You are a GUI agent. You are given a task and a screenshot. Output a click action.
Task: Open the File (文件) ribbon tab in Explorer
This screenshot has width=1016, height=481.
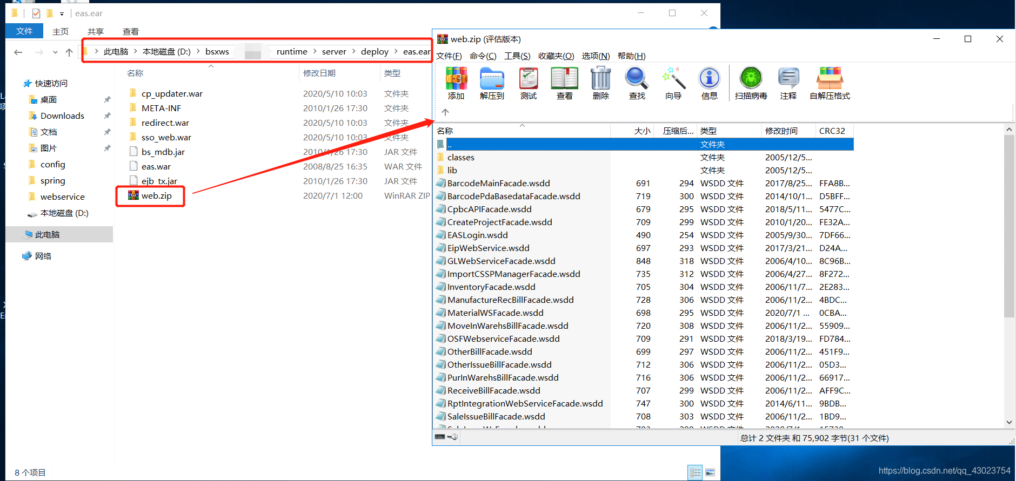tap(24, 31)
